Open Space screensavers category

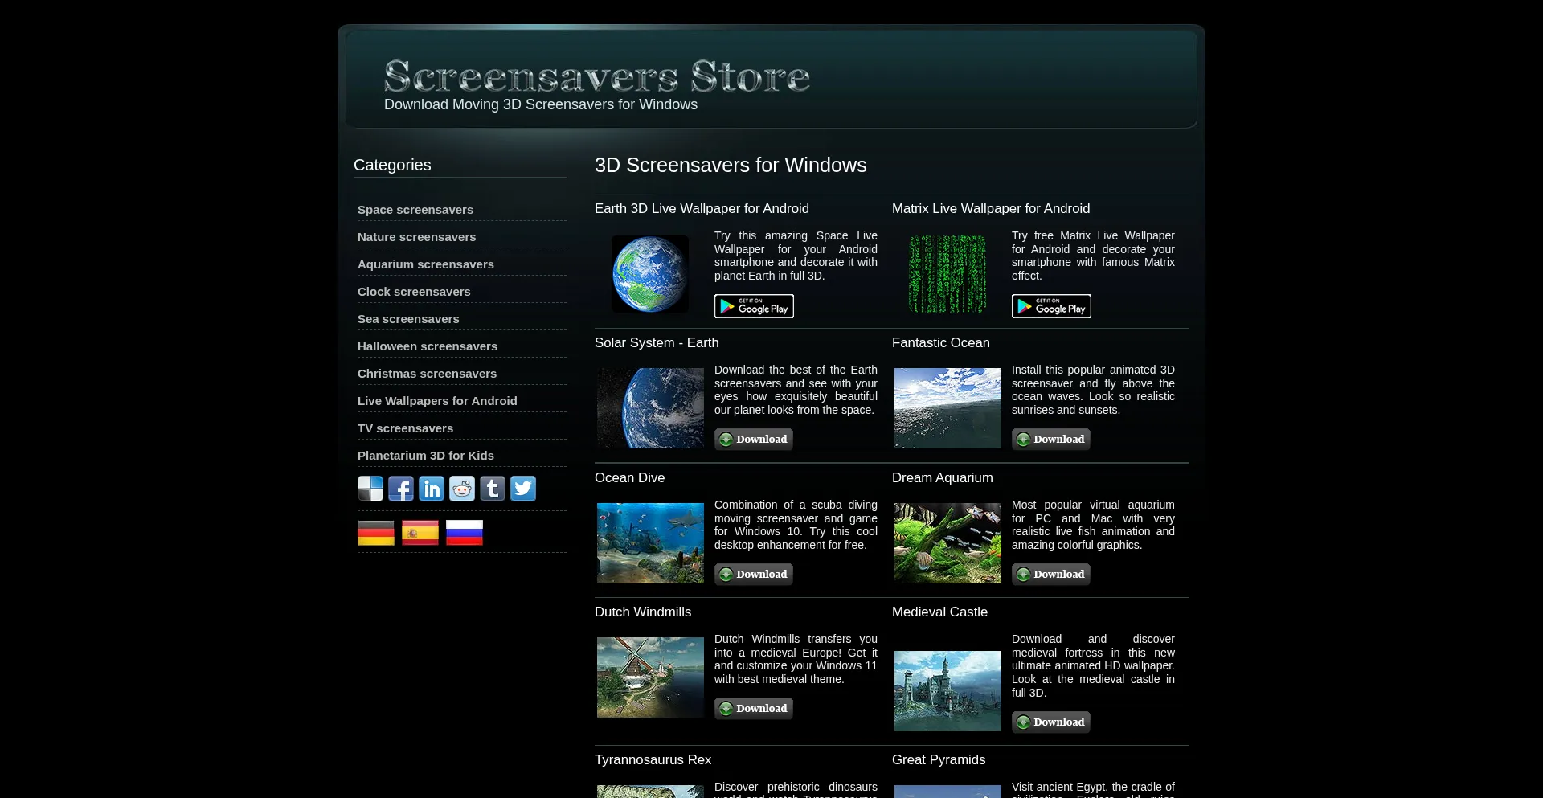click(415, 210)
